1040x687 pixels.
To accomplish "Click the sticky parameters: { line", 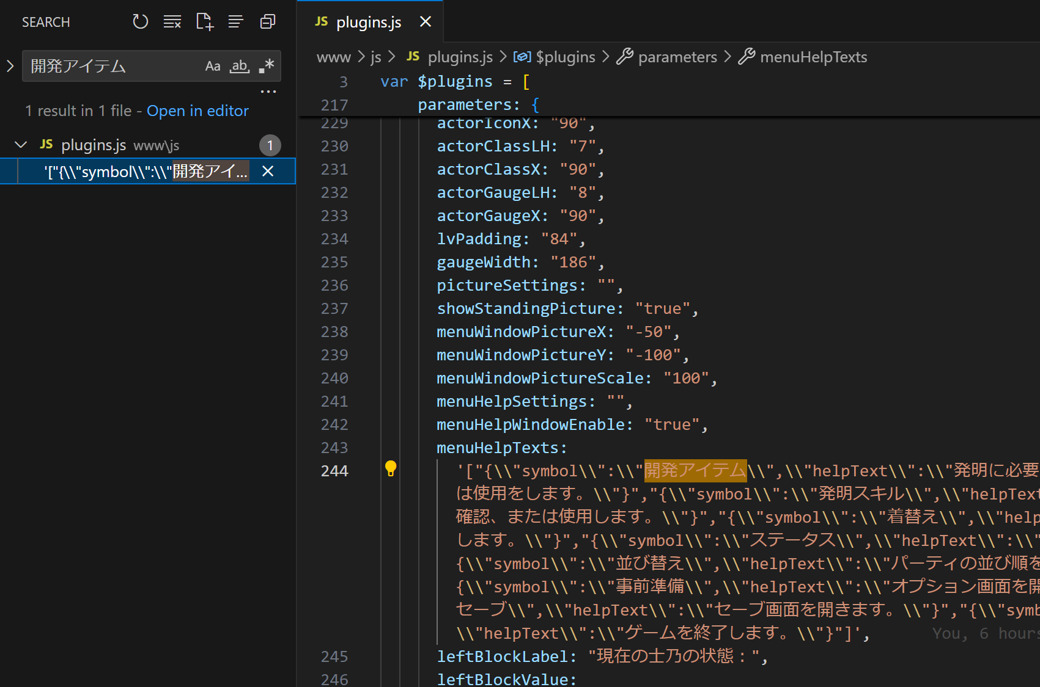I will click(479, 104).
